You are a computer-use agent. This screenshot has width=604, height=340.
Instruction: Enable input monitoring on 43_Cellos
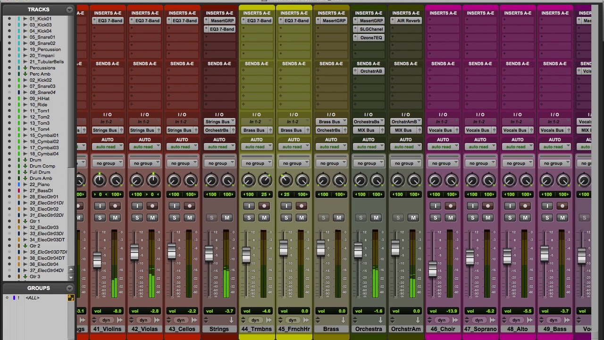[x=175, y=206]
